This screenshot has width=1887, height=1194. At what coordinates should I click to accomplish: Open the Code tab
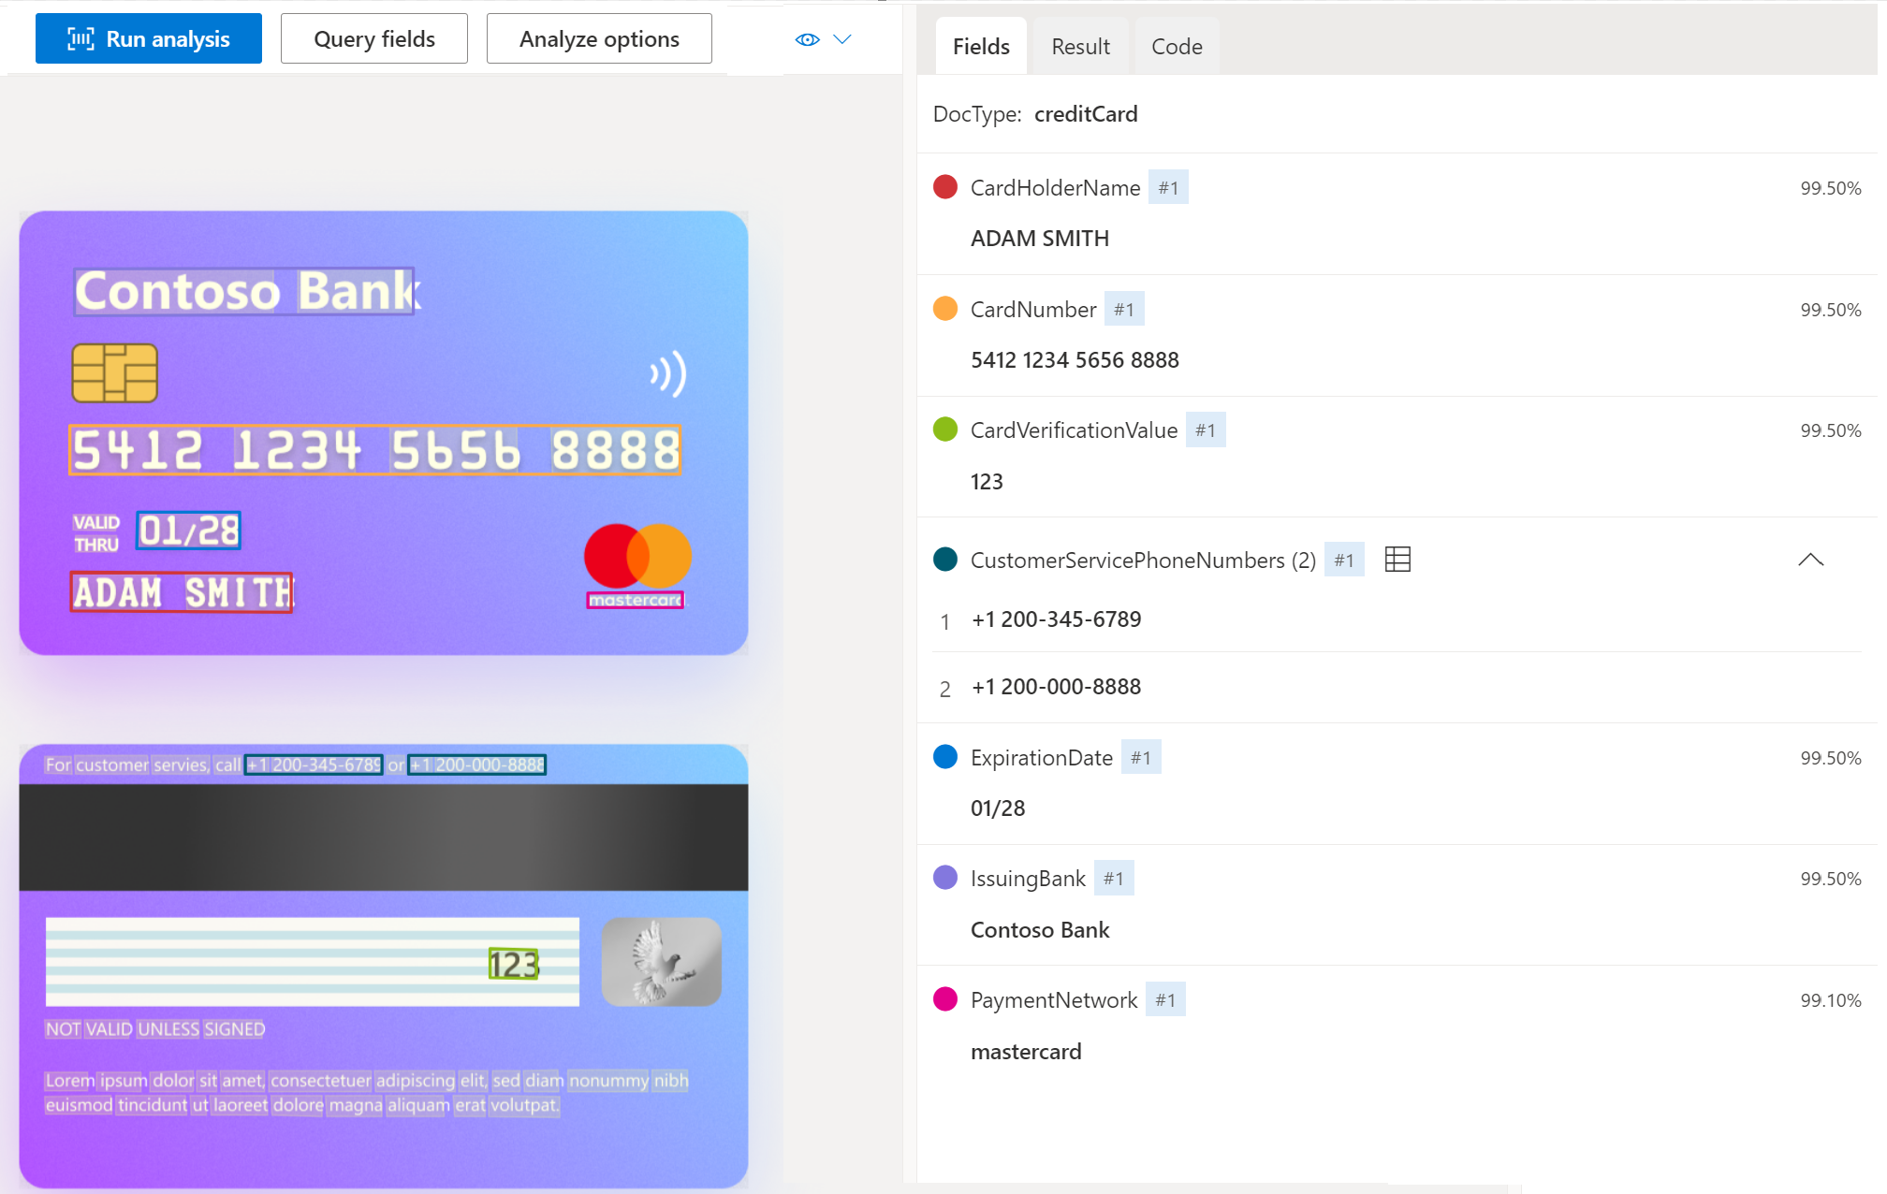pos(1176,46)
